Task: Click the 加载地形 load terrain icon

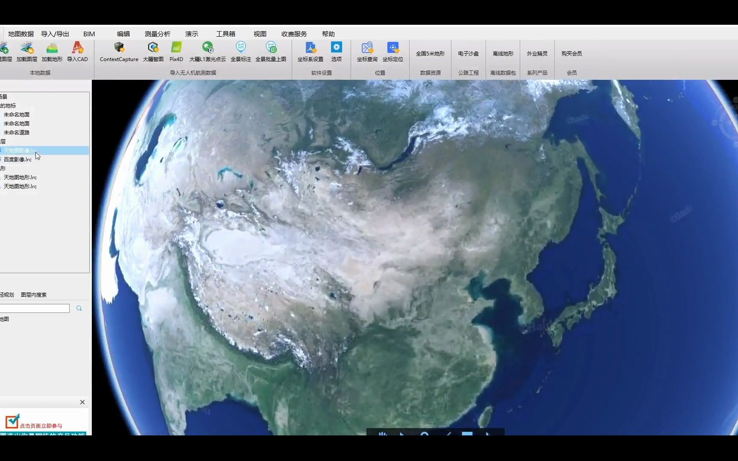Action: [52, 52]
